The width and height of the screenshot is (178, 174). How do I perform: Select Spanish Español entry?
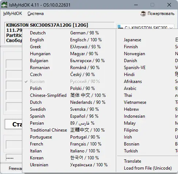pyautogui.click(x=69, y=116)
